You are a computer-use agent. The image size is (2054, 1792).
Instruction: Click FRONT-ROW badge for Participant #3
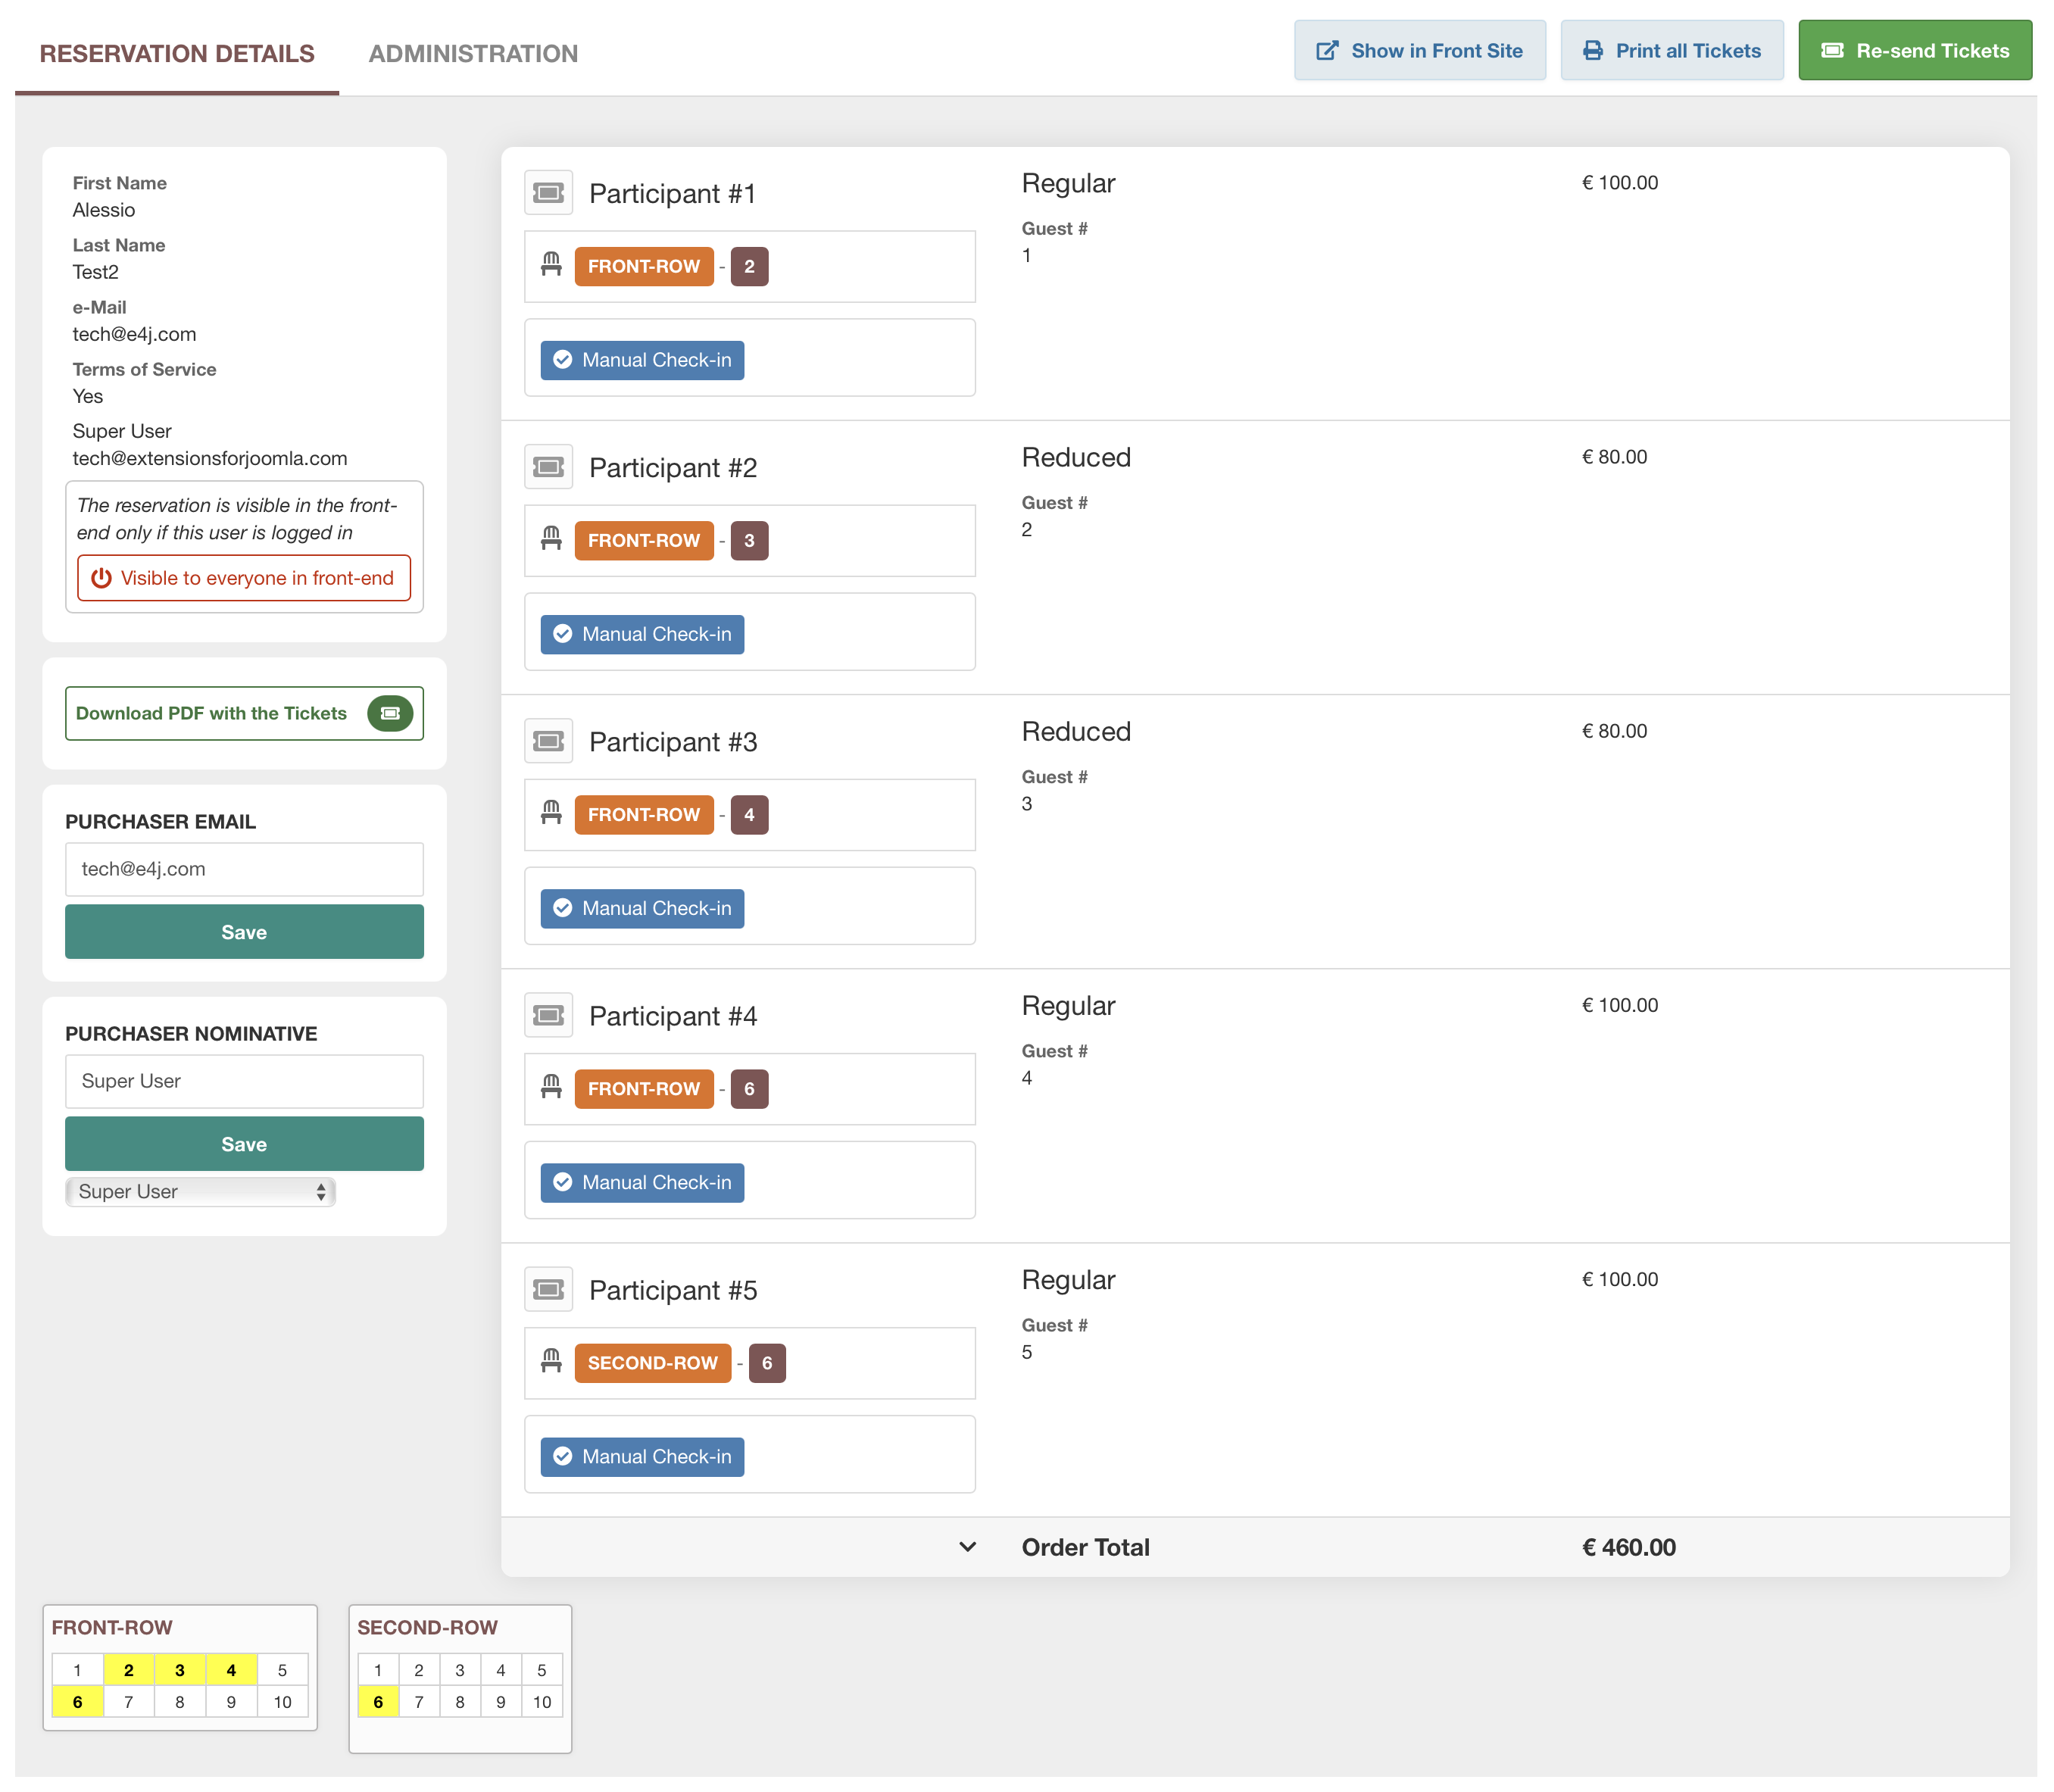tap(644, 814)
